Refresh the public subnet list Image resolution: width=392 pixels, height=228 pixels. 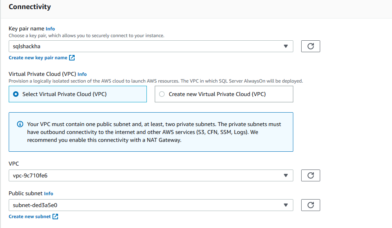pyautogui.click(x=310, y=205)
